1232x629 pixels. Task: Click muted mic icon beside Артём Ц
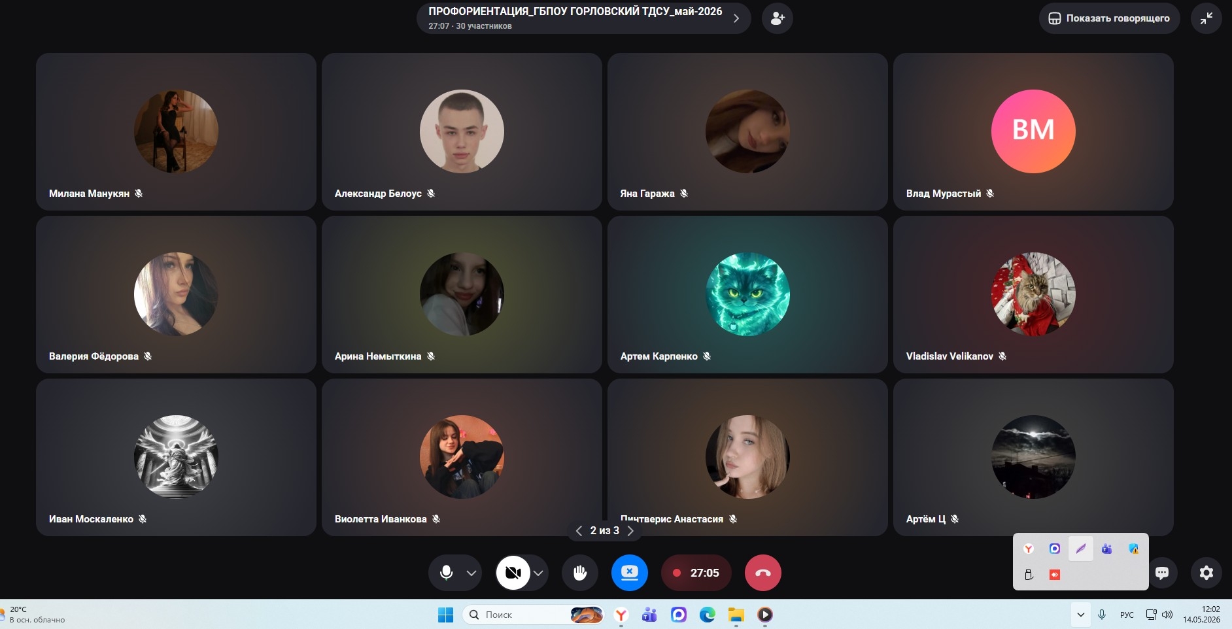955,519
